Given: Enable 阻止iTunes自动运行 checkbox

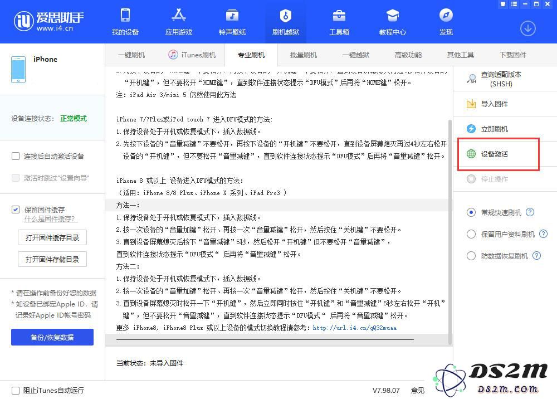Looking at the screenshot, I should 16,391.
